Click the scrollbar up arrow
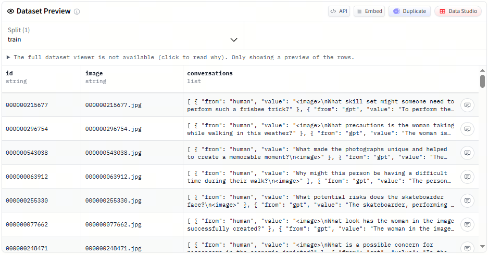 [x=482, y=71]
